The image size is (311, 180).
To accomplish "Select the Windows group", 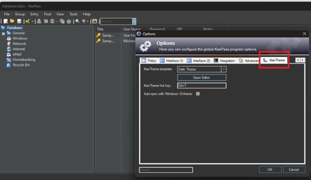I will tap(20, 38).
